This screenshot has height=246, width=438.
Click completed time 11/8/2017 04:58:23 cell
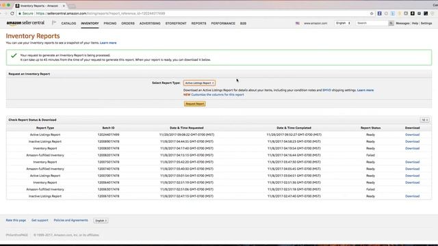click(x=294, y=141)
